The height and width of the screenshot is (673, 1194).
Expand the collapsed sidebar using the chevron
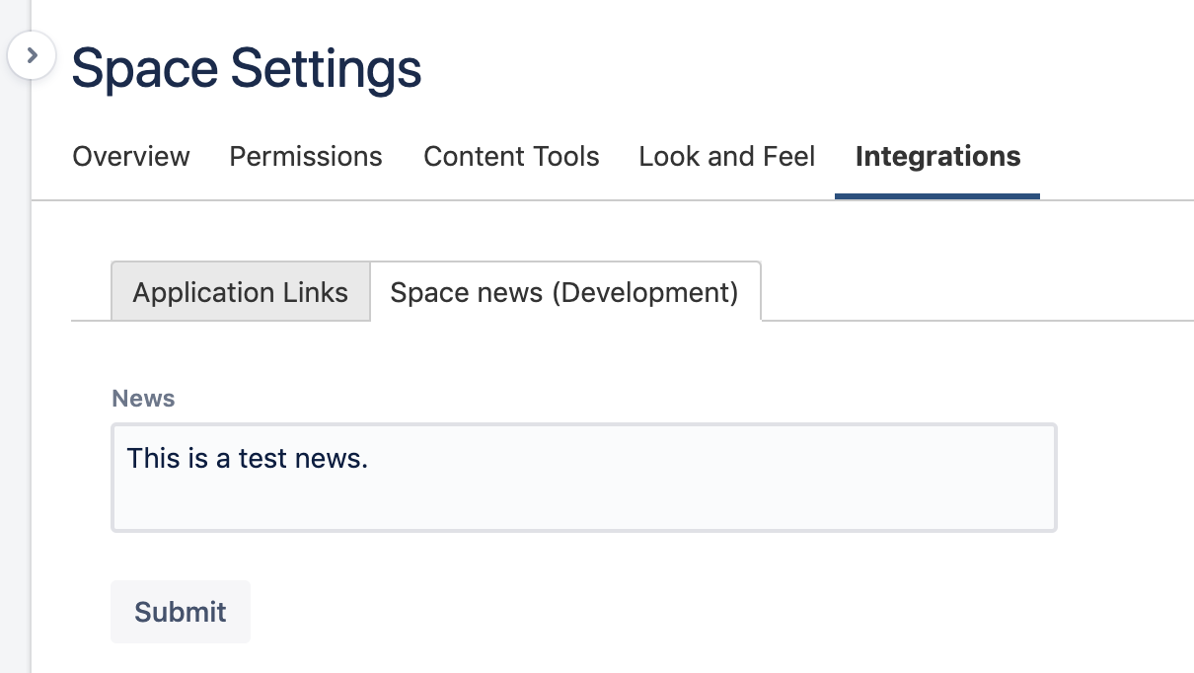(x=33, y=55)
